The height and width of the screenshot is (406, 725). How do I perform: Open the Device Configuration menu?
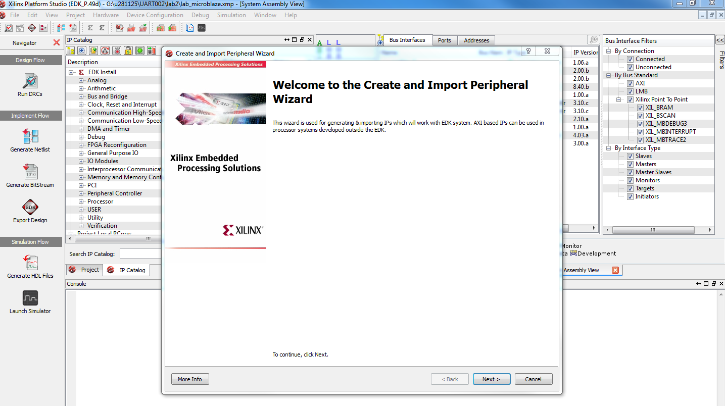point(155,15)
